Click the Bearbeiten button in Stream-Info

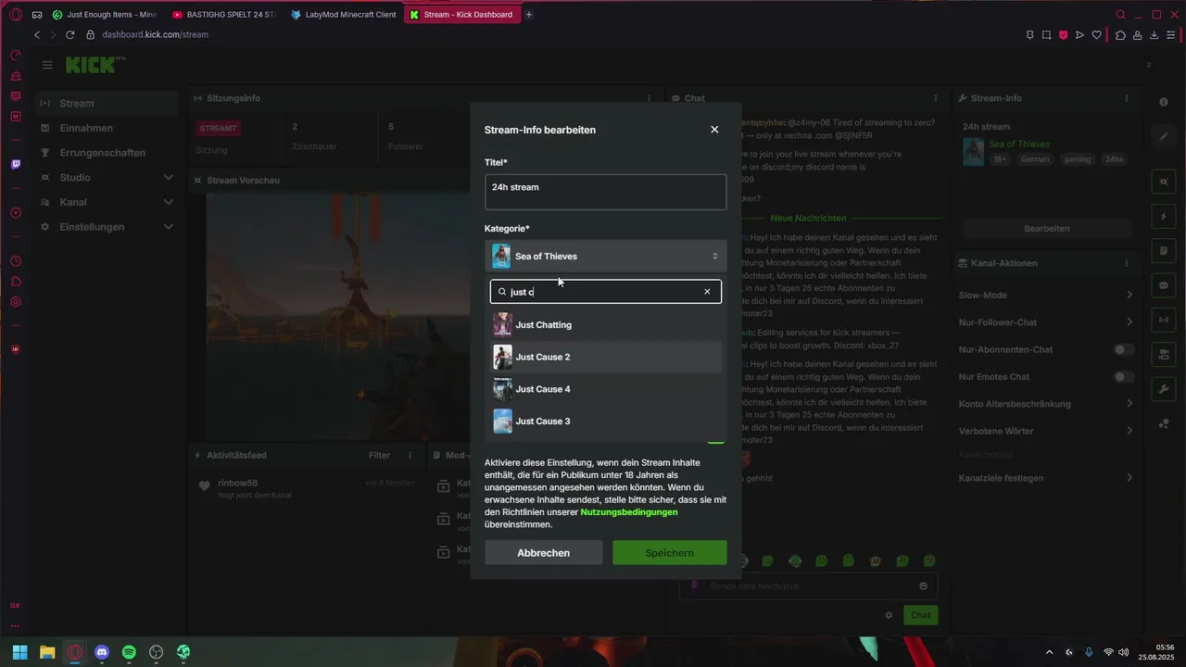point(1047,229)
